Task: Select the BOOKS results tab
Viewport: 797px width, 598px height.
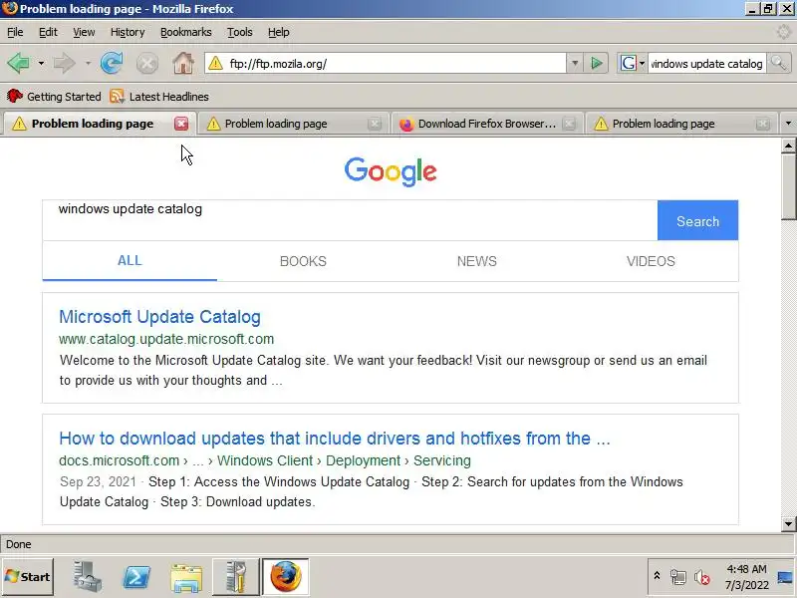Action: (303, 261)
